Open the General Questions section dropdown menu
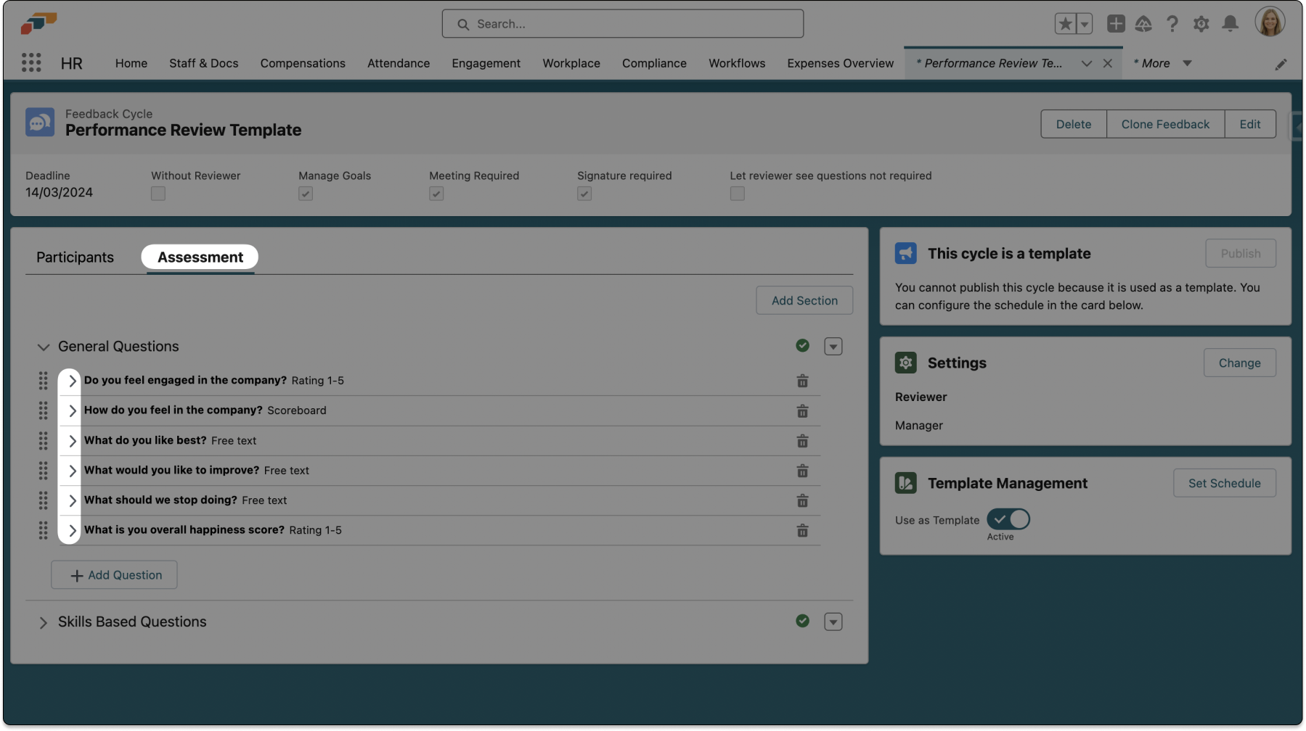This screenshot has width=1306, height=731. (833, 347)
